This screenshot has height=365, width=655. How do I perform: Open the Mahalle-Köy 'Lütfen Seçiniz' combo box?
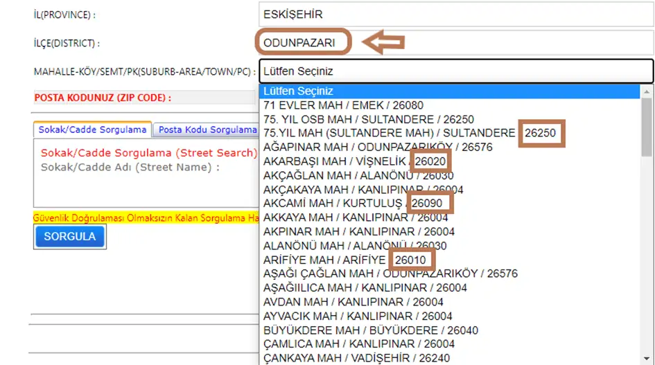pos(455,71)
